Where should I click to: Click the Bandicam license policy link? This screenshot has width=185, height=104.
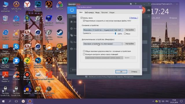point(111,77)
